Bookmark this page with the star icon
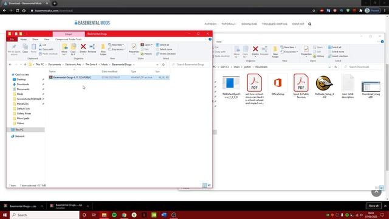 [314, 11]
